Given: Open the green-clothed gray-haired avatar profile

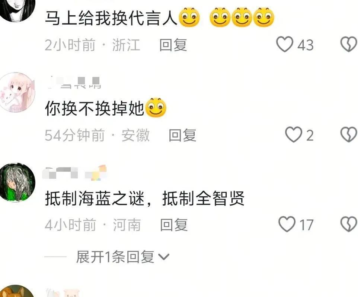Looking at the screenshot, I should click(17, 182).
